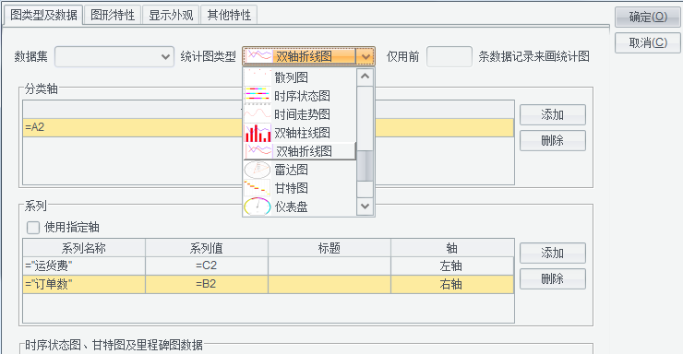Screen dimensions: 683x354
Task: Click empty 标题 cell in 运货费 row
Action: [330, 265]
